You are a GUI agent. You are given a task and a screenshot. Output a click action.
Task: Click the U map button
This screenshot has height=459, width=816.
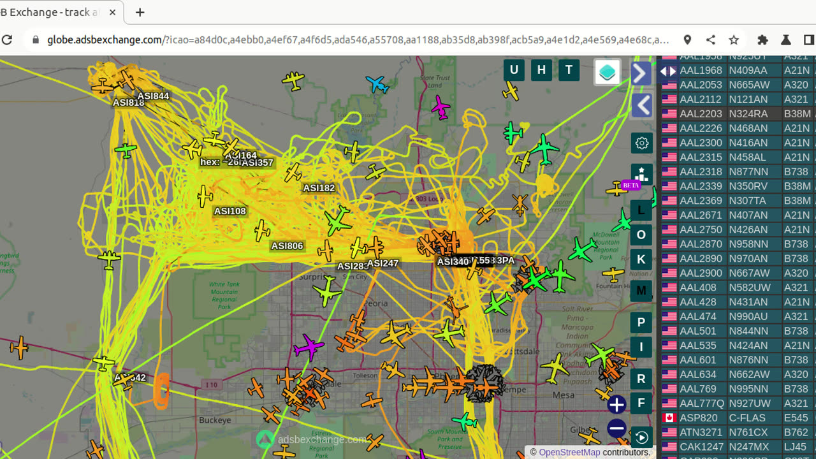tap(514, 70)
